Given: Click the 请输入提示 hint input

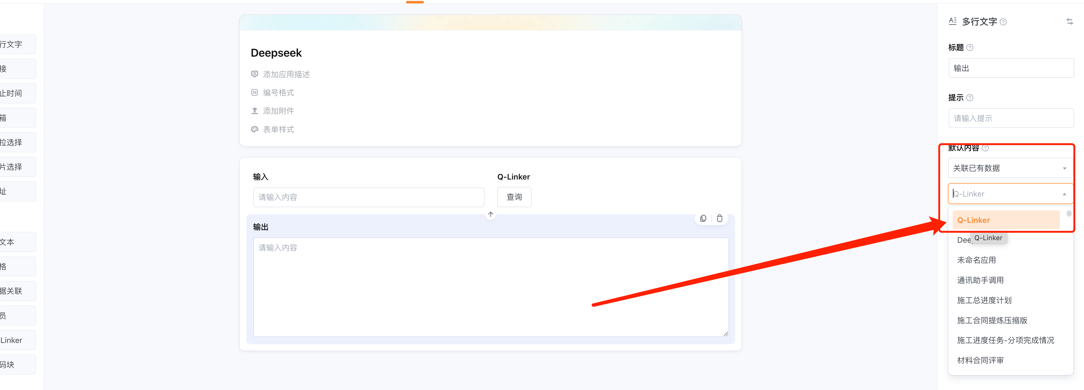Looking at the screenshot, I should click(1011, 118).
